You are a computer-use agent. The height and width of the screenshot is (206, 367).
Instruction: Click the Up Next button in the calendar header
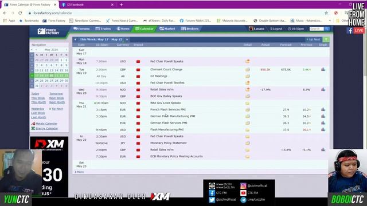tap(314, 39)
